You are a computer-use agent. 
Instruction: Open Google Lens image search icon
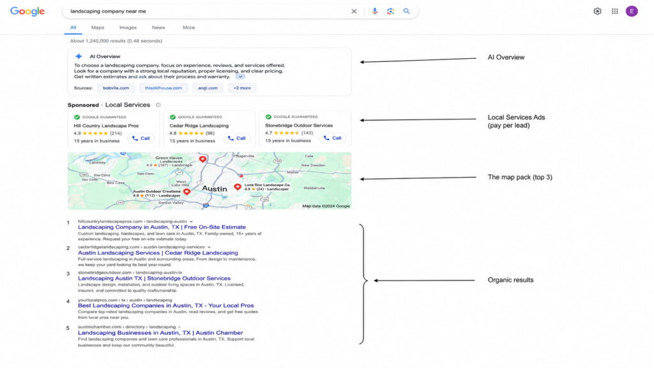pyautogui.click(x=390, y=11)
